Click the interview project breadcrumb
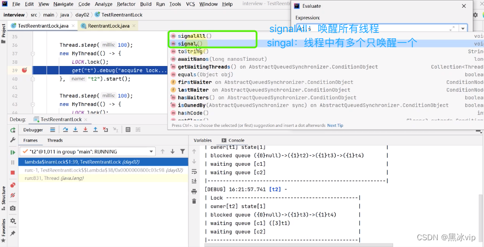This screenshot has width=484, height=247. (x=14, y=15)
